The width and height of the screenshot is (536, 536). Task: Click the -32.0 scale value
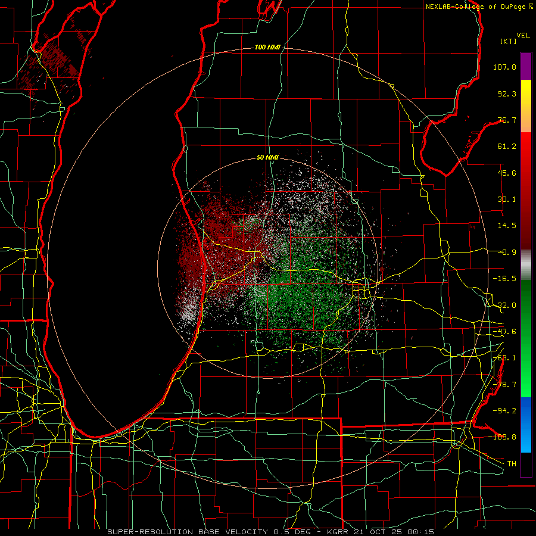[x=504, y=306]
